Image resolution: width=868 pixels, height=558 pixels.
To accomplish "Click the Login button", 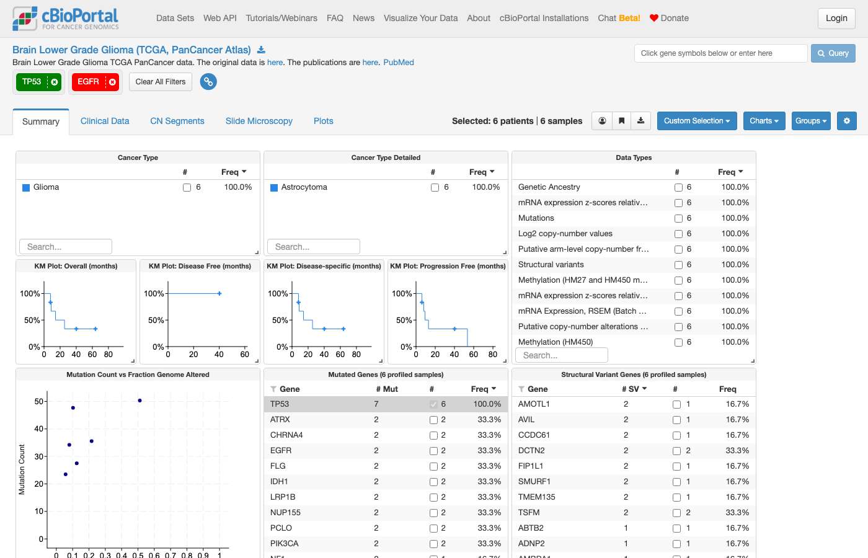I will click(836, 18).
